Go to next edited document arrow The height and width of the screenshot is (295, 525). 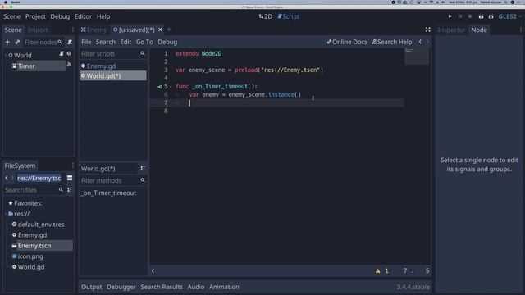[427, 42]
